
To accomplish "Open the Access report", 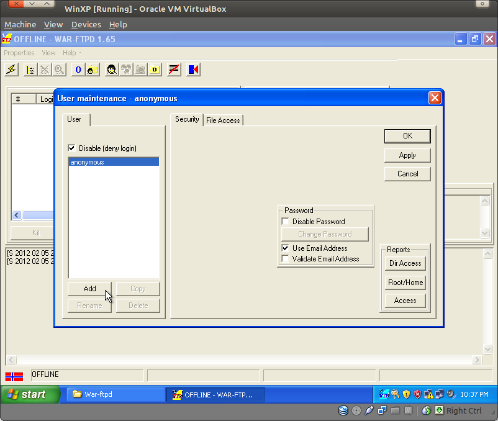I will (405, 301).
